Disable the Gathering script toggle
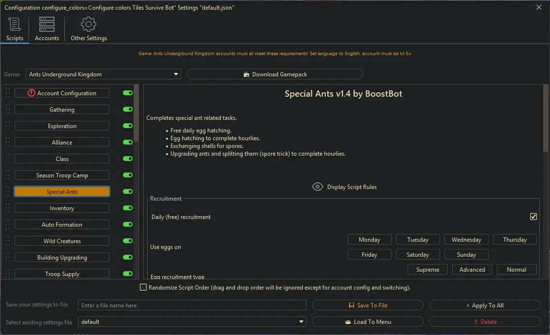Image resolution: width=550 pixels, height=335 pixels. (x=128, y=110)
